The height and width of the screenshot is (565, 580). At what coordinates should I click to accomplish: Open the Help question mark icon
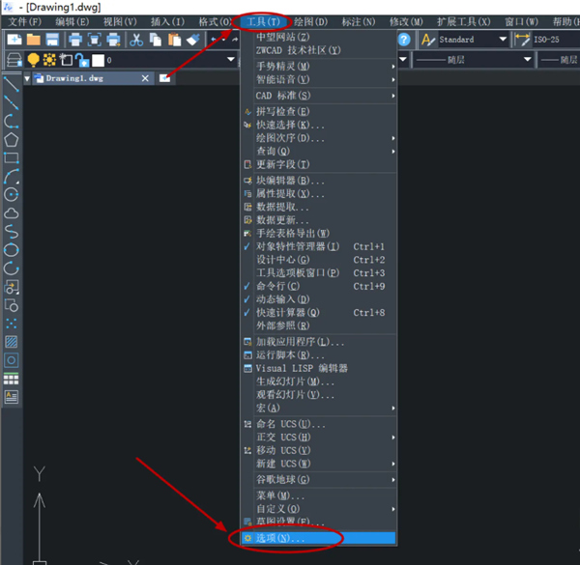pos(404,40)
